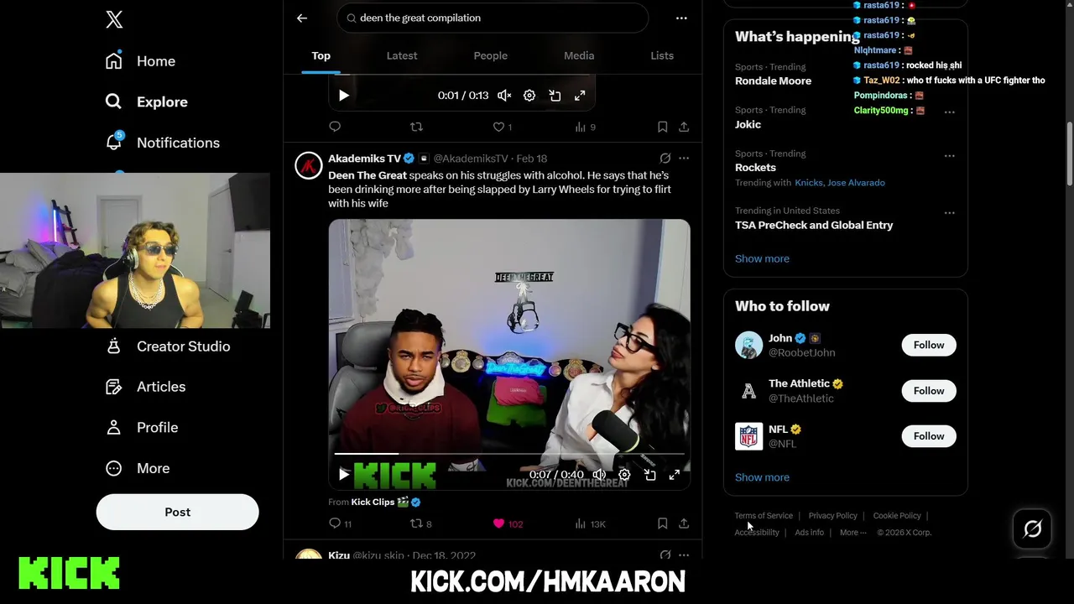Go to Home in sidebar

pos(141,61)
